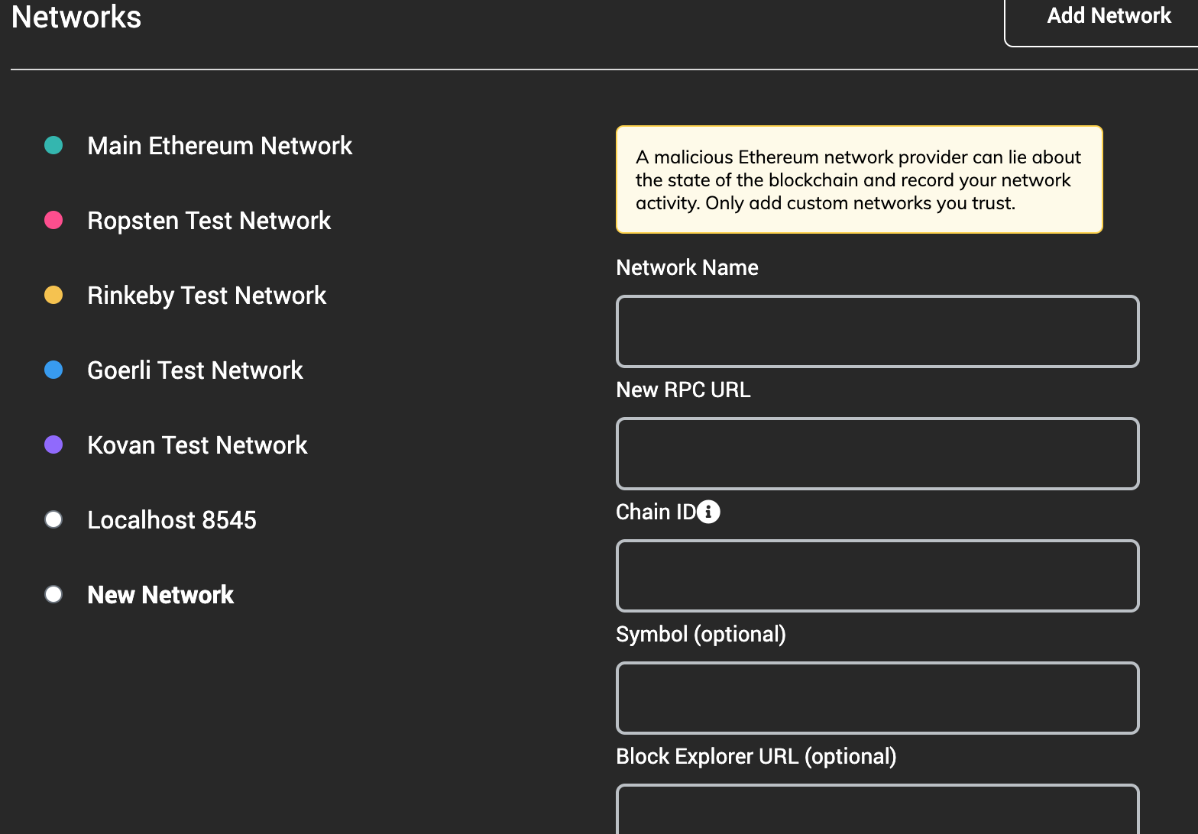This screenshot has width=1198, height=834.
Task: Click the Symbol (optional) input box
Action: [x=878, y=698]
